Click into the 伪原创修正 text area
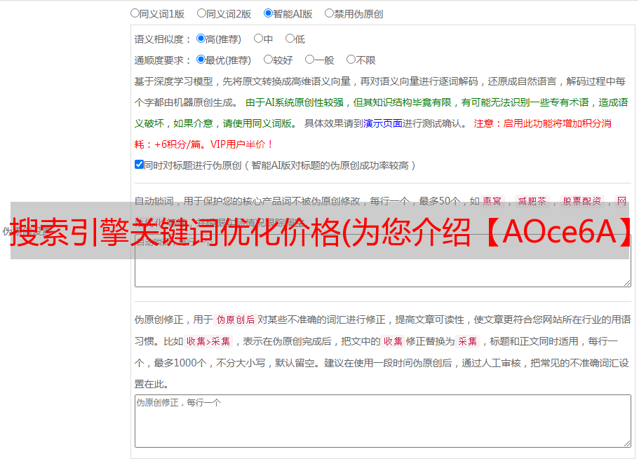The height and width of the screenshot is (461, 639). click(x=383, y=421)
